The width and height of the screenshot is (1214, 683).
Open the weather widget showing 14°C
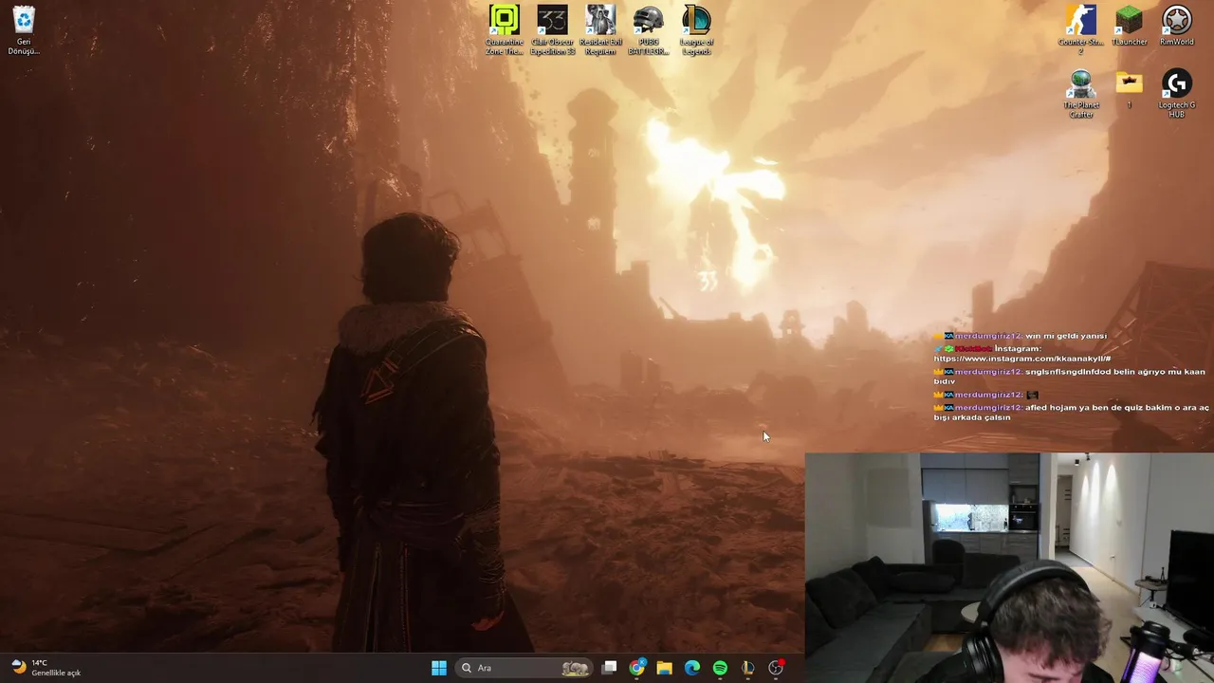[x=46, y=668]
